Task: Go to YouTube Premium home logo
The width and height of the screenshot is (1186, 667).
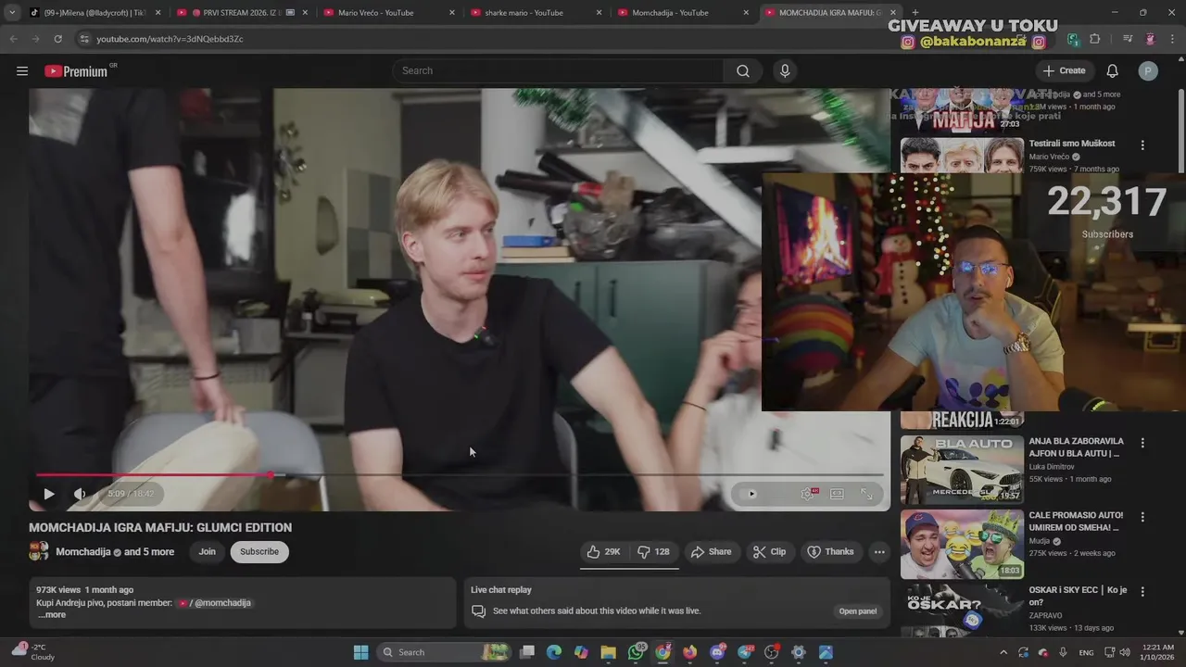Action: click(76, 71)
